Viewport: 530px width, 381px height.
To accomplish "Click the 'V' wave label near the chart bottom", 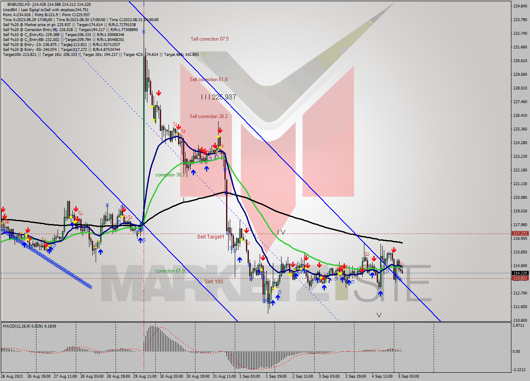I will (x=379, y=315).
